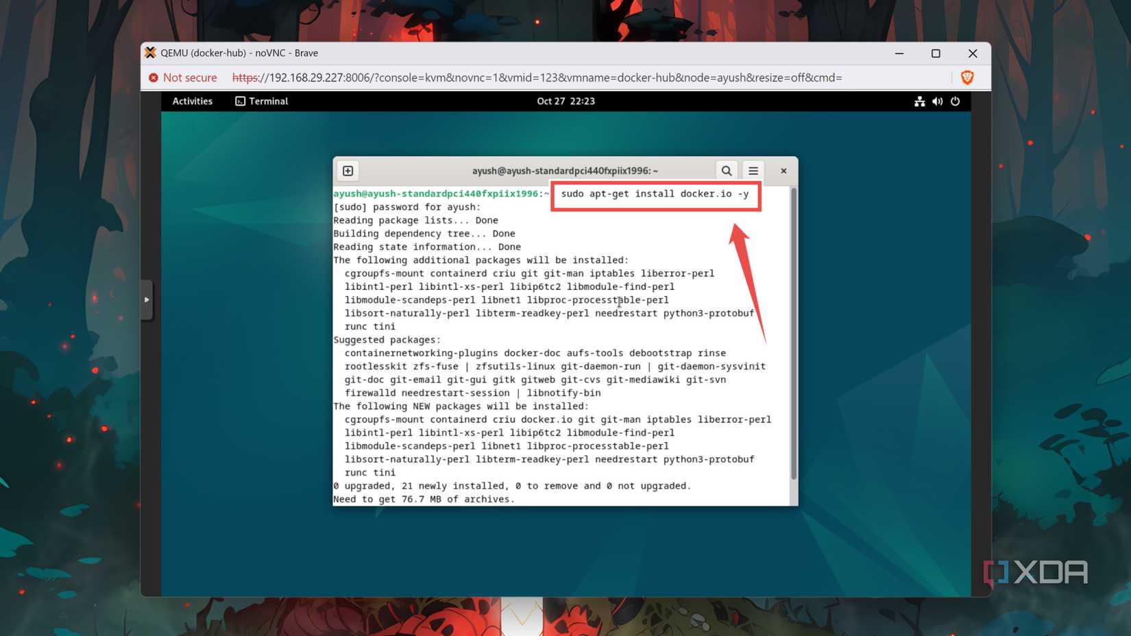Click the network status icon in the top bar
Viewport: 1131px width, 636px height.
919,101
